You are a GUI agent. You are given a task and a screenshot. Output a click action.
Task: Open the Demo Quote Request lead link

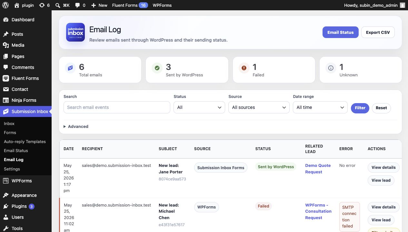click(x=318, y=169)
